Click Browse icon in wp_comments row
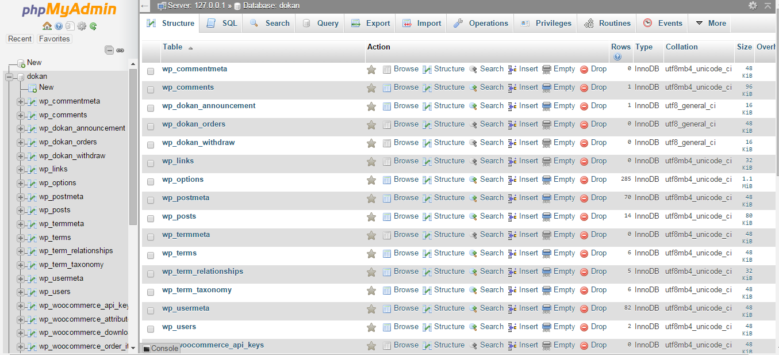779x355 pixels. tap(387, 88)
